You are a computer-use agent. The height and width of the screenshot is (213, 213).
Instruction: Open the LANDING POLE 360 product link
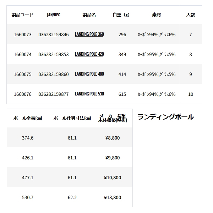click(x=89, y=34)
